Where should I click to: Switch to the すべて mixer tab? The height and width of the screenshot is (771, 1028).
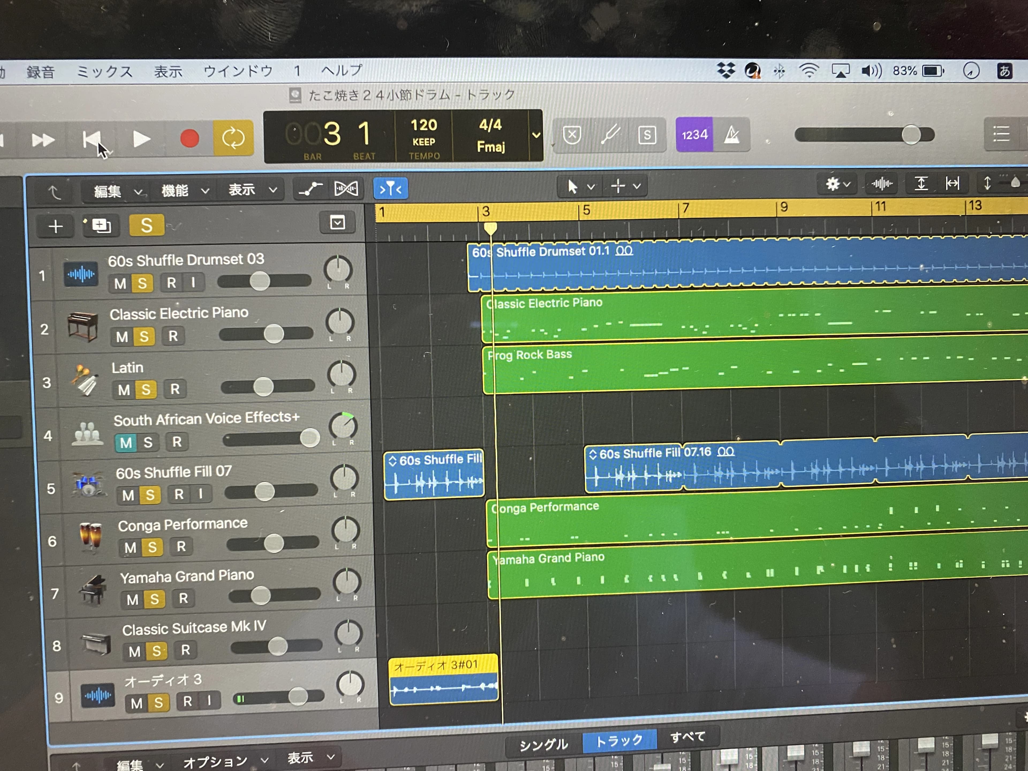687,738
